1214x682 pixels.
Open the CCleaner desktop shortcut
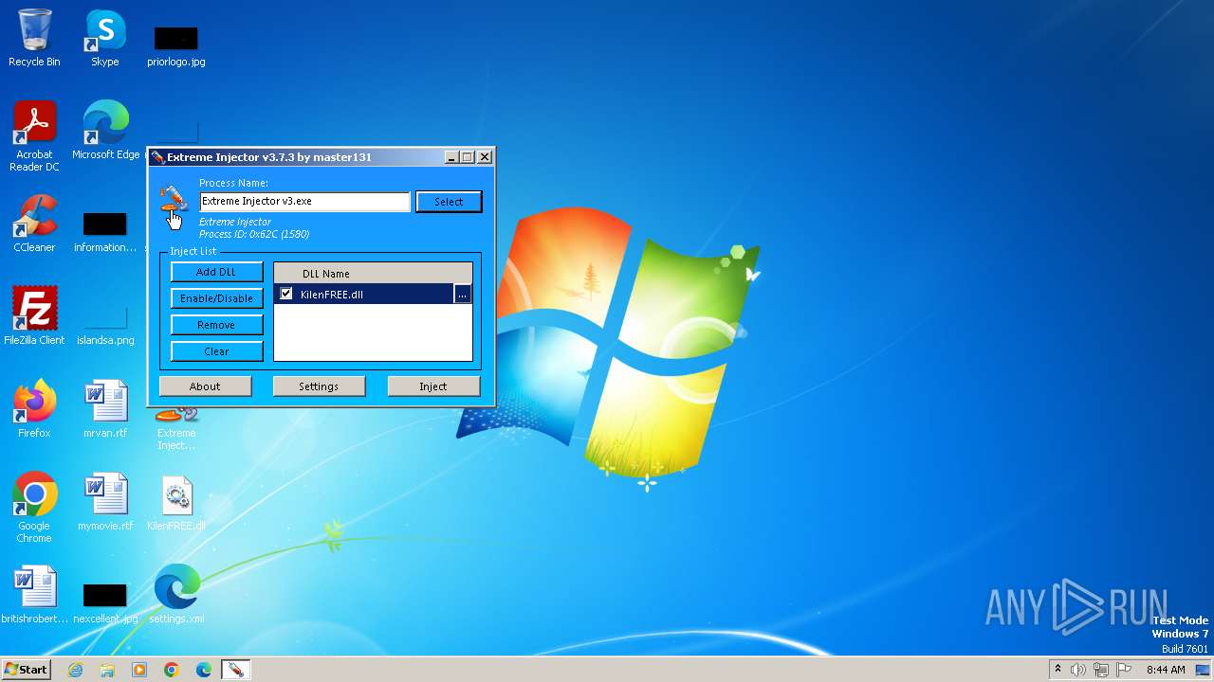click(34, 224)
